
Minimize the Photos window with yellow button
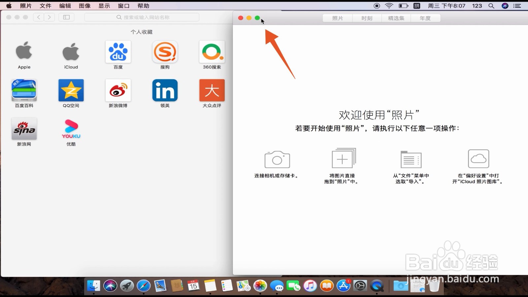(249, 18)
